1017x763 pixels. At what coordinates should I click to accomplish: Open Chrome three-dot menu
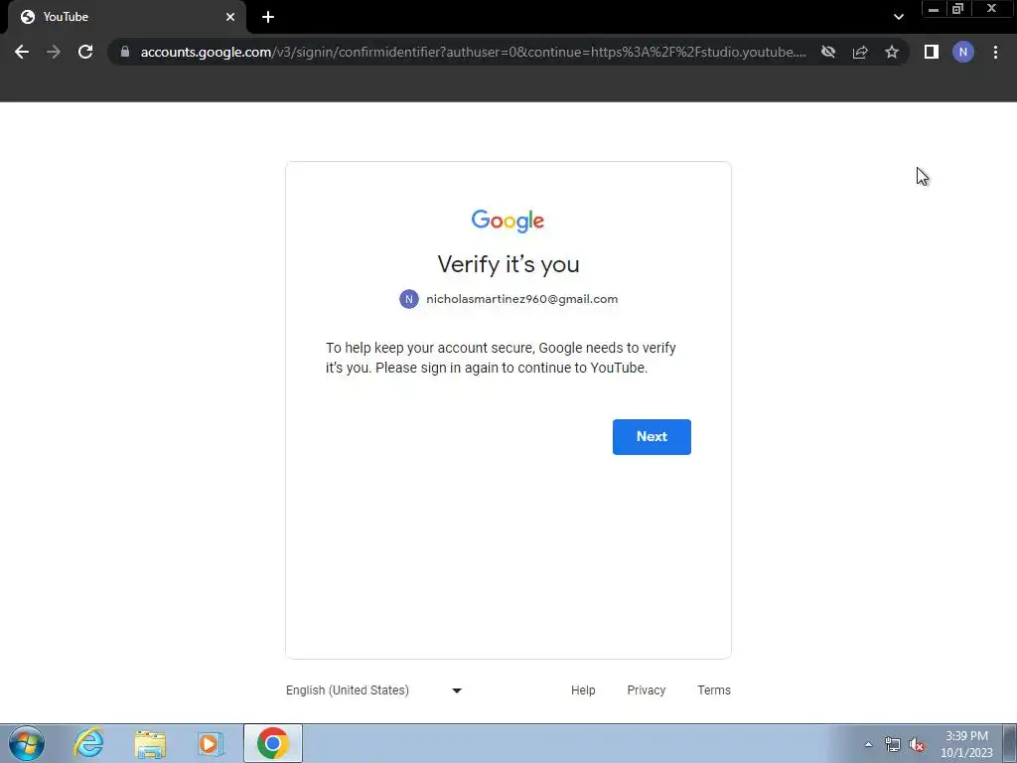pos(995,52)
